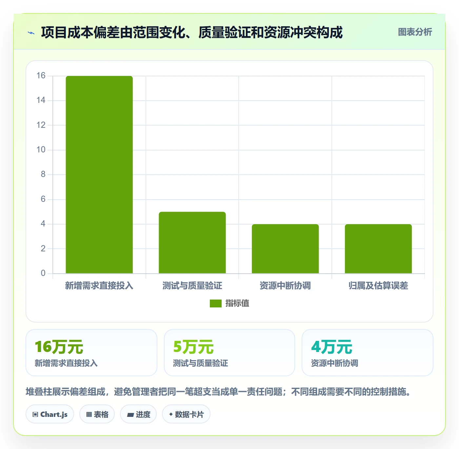Click the grid icon in 表格 chip
This screenshot has width=459, height=449.
click(89, 415)
